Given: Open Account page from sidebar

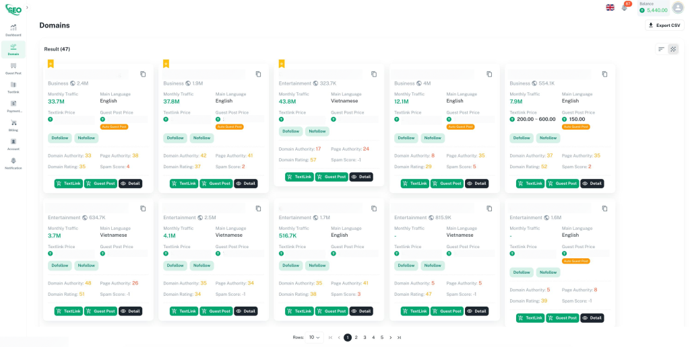Looking at the screenshot, I should coord(13,144).
